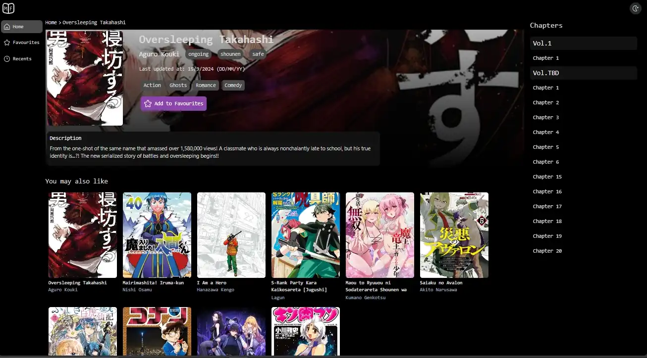Click the MF app logo icon

[x=8, y=8]
